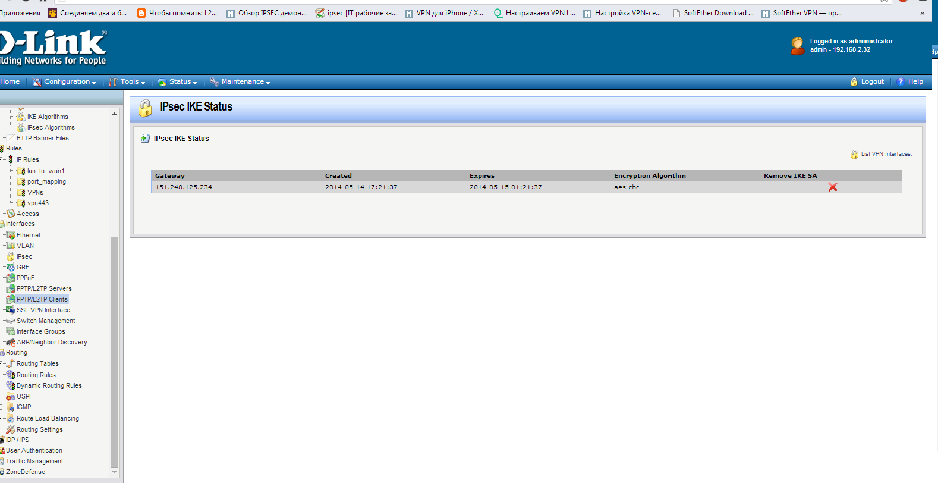Click the Routing Rules icon

pos(11,375)
